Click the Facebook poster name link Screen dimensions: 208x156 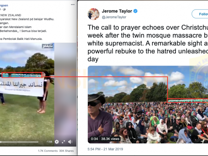click(4, 6)
